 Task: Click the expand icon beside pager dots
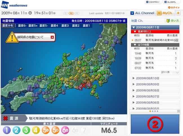pyautogui.click(x=178, y=111)
